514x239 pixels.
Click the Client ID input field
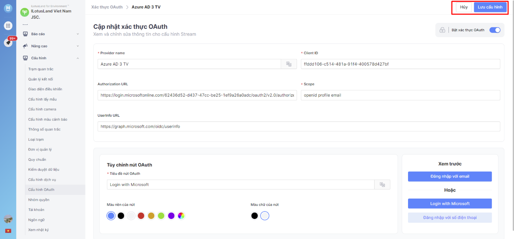[400, 64]
